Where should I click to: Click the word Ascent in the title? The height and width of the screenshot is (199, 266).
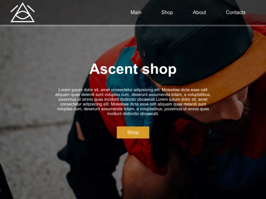(x=114, y=69)
